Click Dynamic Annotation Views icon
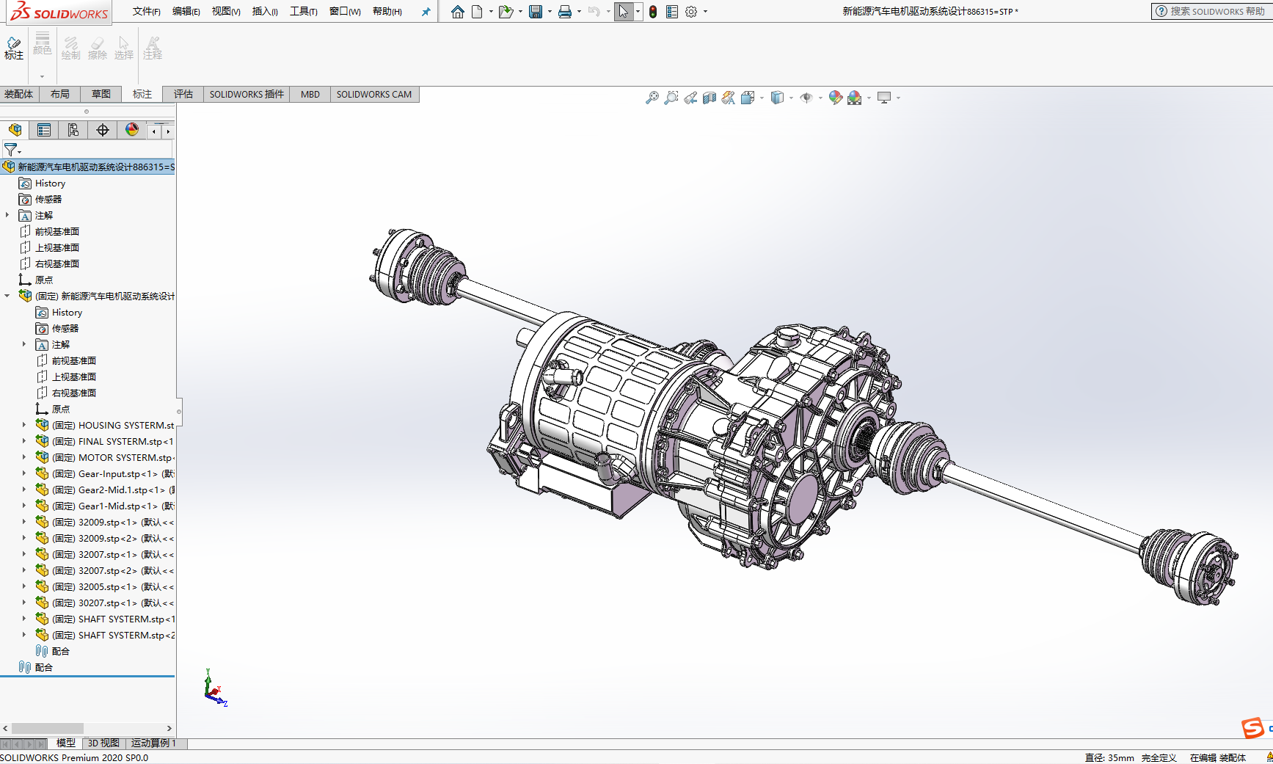1273x764 pixels. [x=729, y=98]
